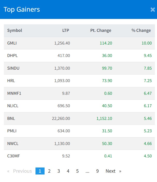Screen dimensions: 157x182
Task: Go to page 2 of gainers
Action: [x=49, y=171]
